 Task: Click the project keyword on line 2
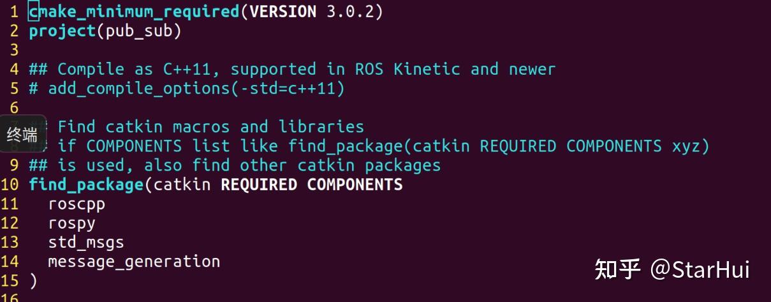pos(62,31)
